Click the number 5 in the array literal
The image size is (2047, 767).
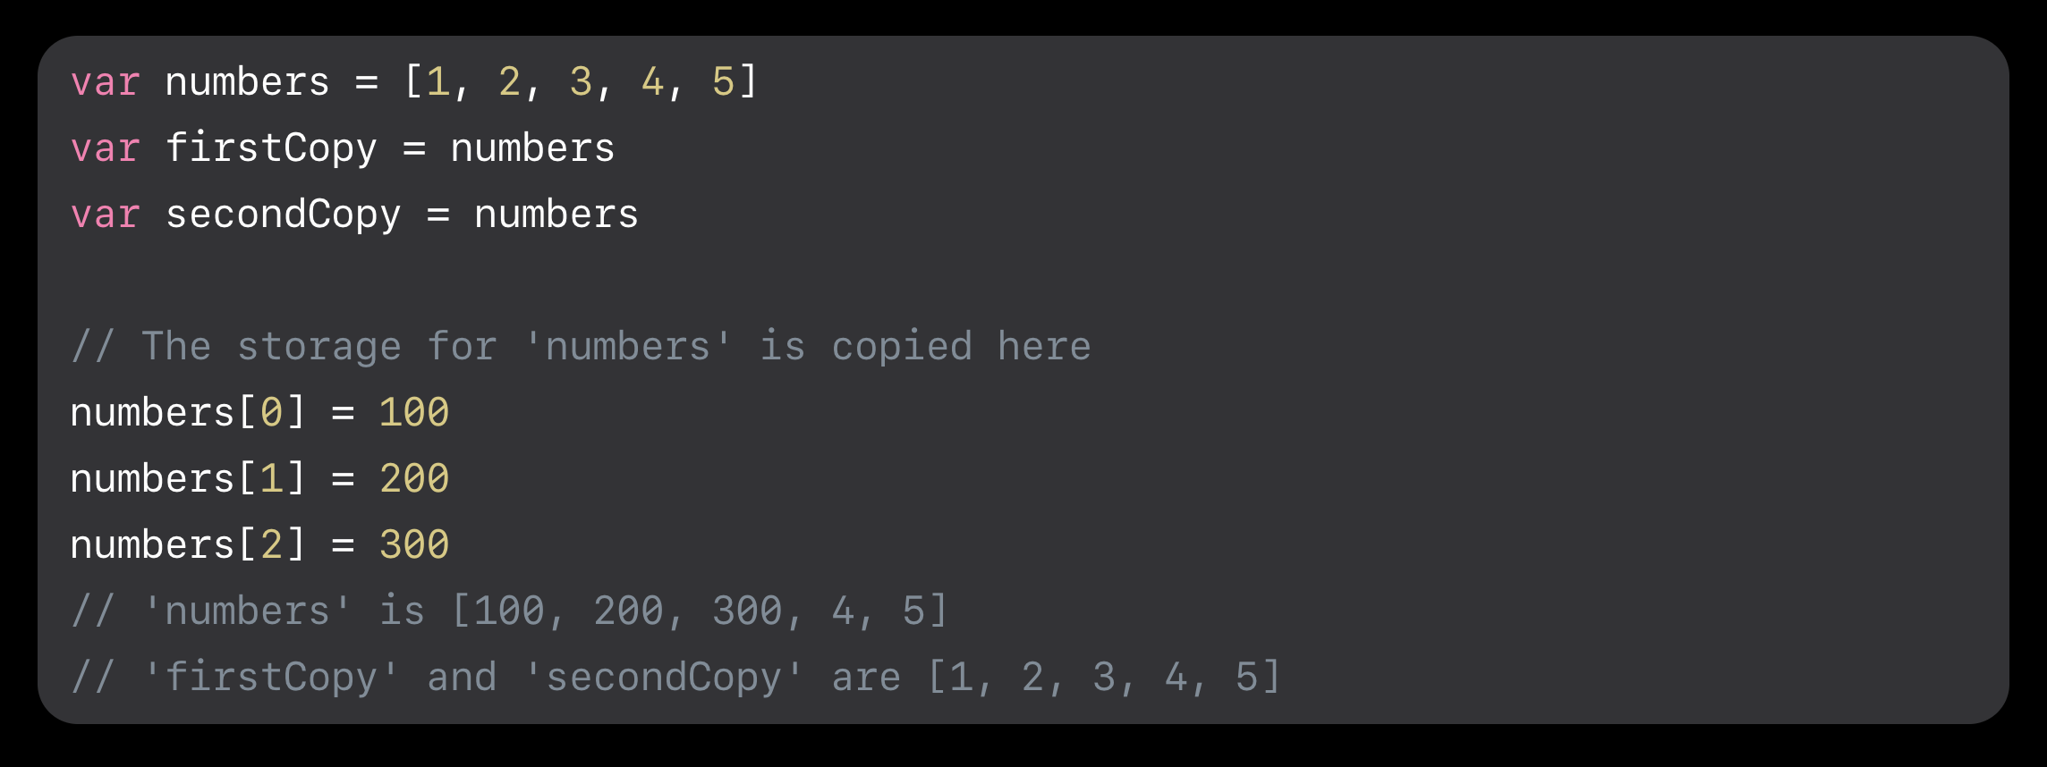coord(723,82)
